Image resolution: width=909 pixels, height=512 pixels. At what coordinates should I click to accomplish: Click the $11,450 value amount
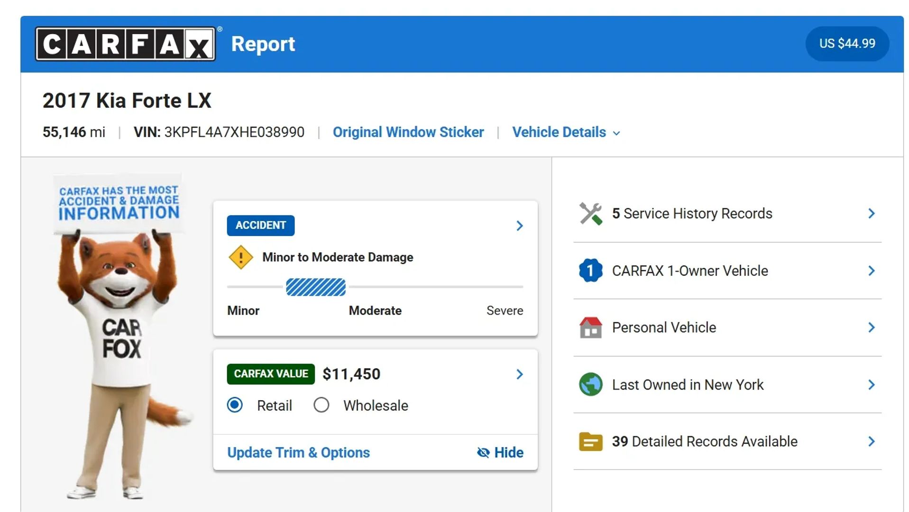coord(351,374)
